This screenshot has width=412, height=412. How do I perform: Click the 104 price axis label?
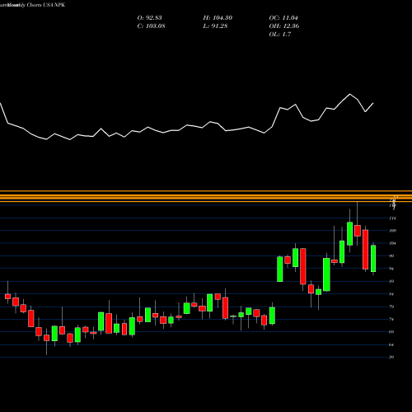pos(393,243)
